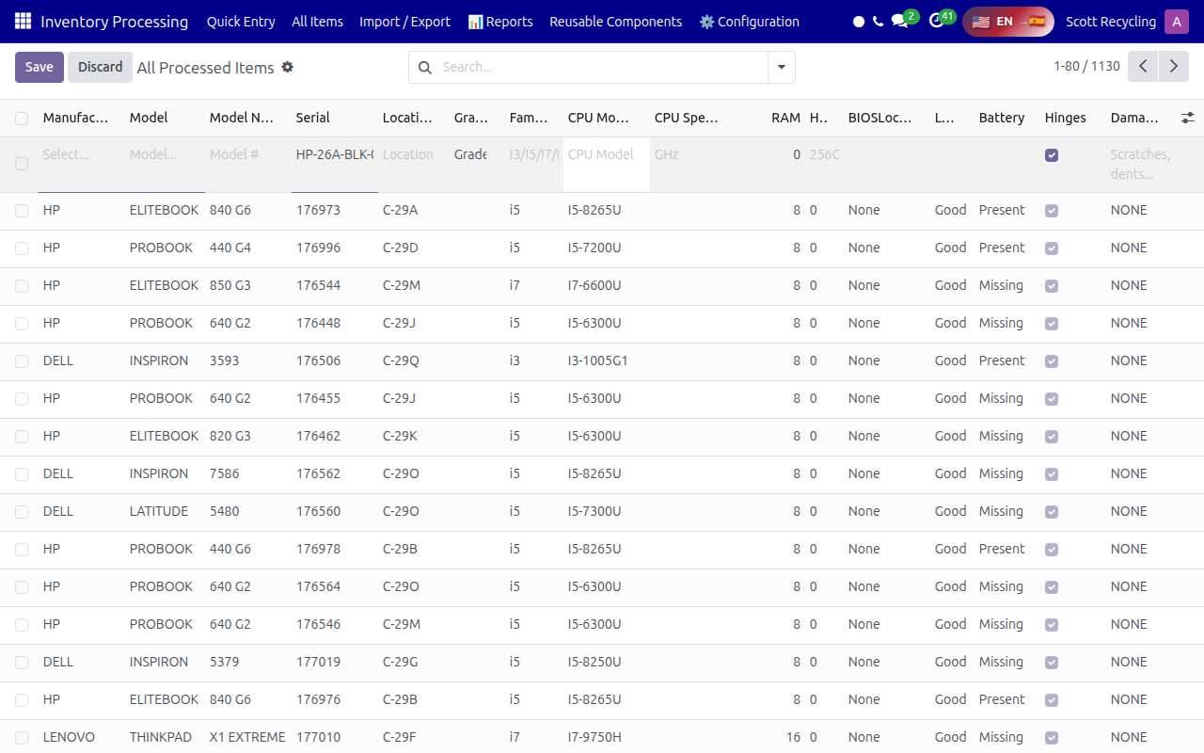Click the Model field in editing row
The height and width of the screenshot is (753, 1204).
pyautogui.click(x=166, y=154)
